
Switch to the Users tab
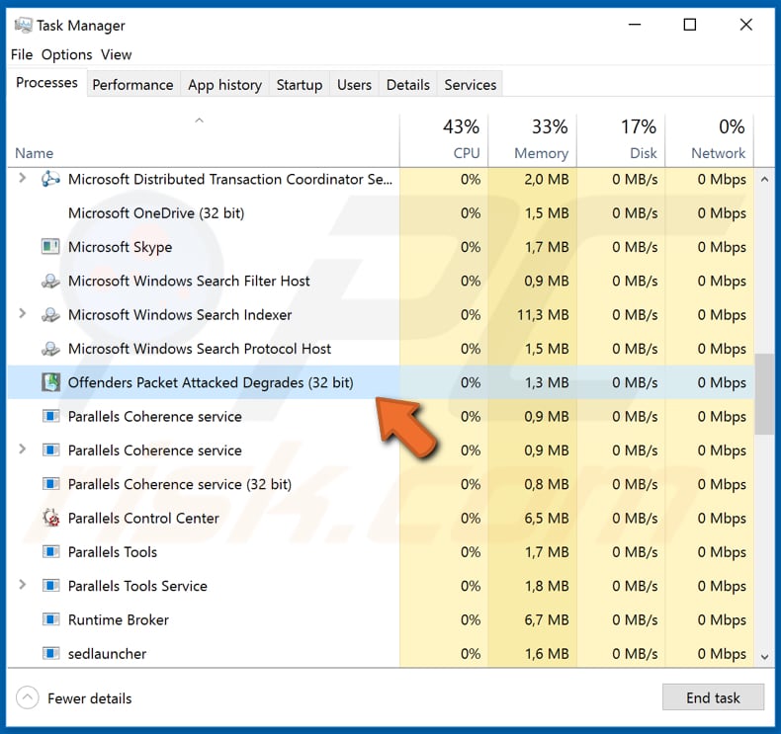coord(354,85)
